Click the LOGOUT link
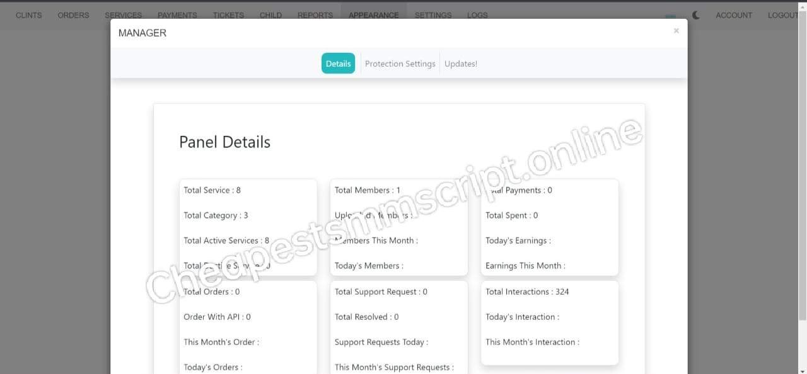 (x=783, y=15)
